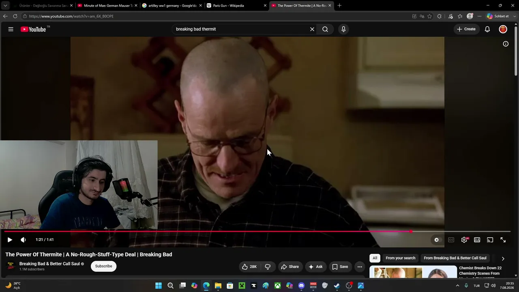The height and width of the screenshot is (292, 519).
Task: Open the player settings gear
Action: (x=464, y=240)
